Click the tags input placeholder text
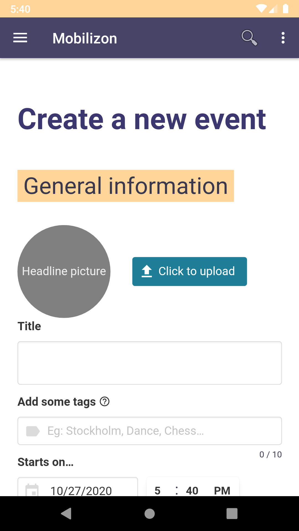This screenshot has width=299, height=531. click(x=126, y=431)
